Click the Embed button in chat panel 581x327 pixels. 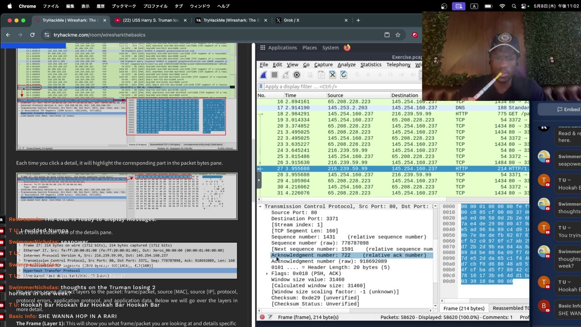pyautogui.click(x=568, y=109)
